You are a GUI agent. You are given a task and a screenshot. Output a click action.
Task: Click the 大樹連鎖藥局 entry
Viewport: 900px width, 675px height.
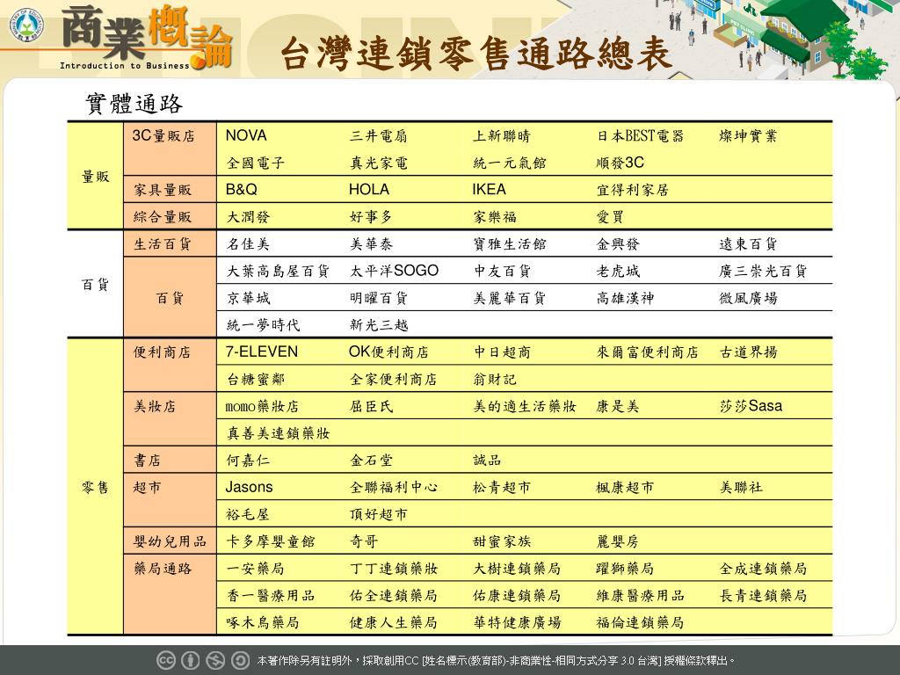[x=517, y=569]
